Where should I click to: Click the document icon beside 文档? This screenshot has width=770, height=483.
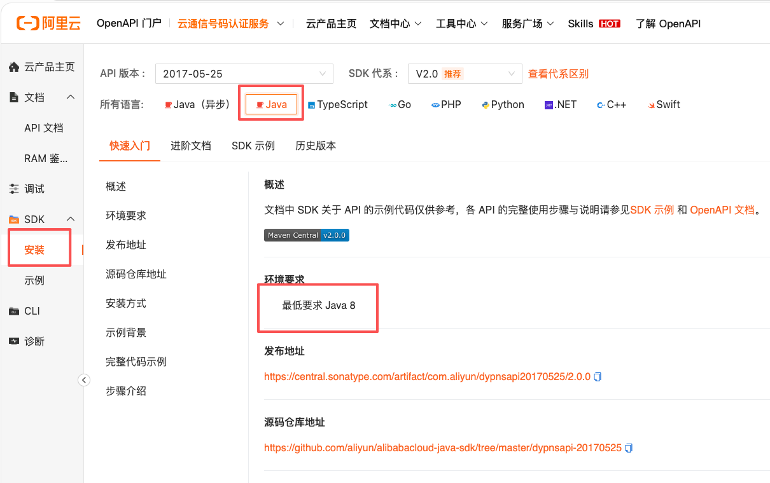click(14, 97)
